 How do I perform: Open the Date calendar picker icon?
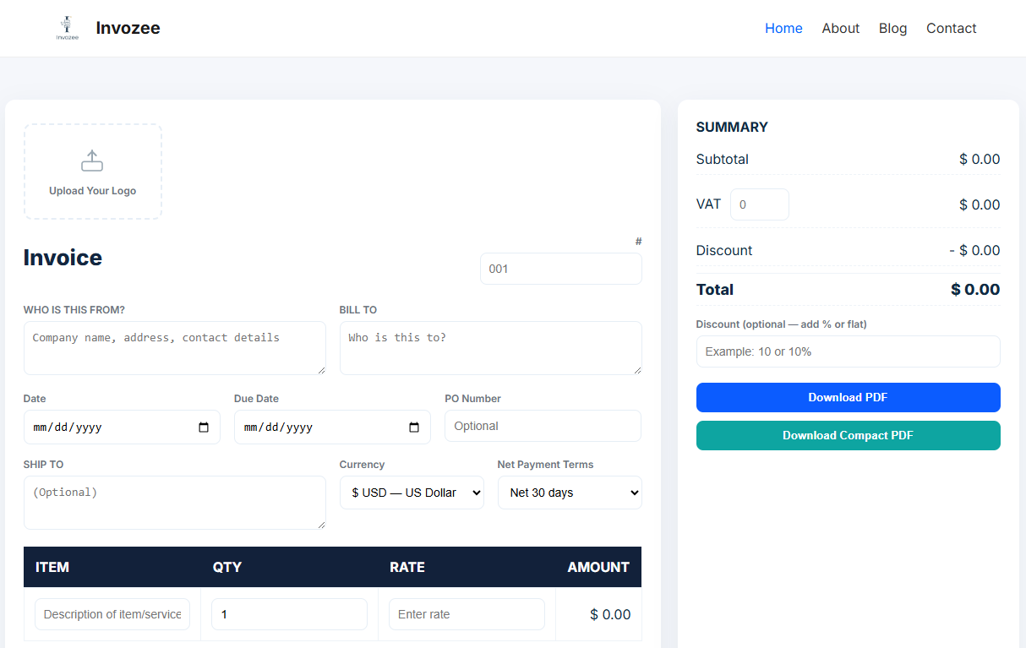coord(204,427)
